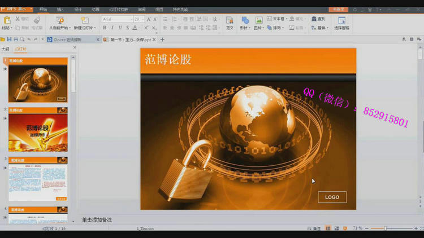The width and height of the screenshot is (424, 238).
Task: Click the notes area 单击添加备注
Action: click(x=97, y=220)
